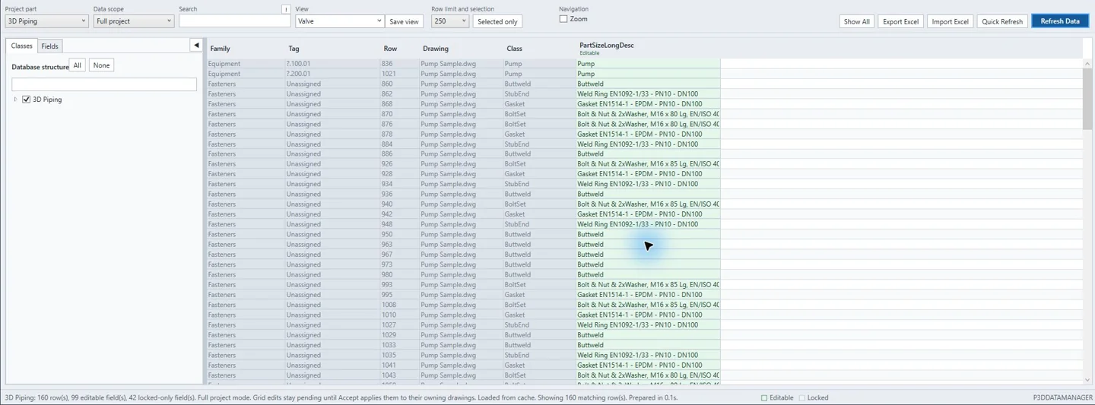Click Weld Ring description in row 1035
The width and height of the screenshot is (1095, 405).
point(648,355)
